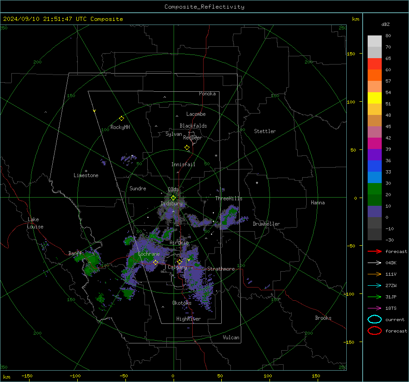
Task: Click the cyan current ellipse symbol
Action: 374,319
